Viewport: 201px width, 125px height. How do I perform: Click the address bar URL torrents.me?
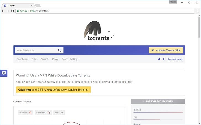[x=40, y=11]
